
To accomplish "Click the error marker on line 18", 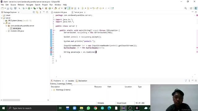I will click(51, 52).
